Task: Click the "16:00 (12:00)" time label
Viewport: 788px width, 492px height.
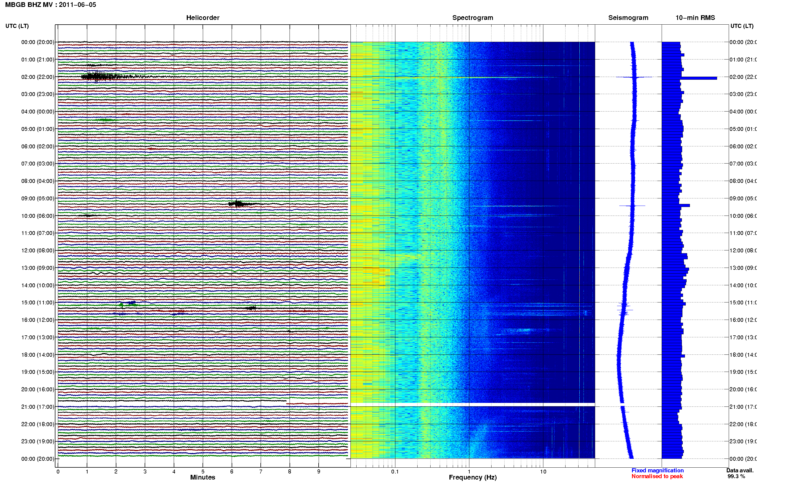Action: point(38,320)
